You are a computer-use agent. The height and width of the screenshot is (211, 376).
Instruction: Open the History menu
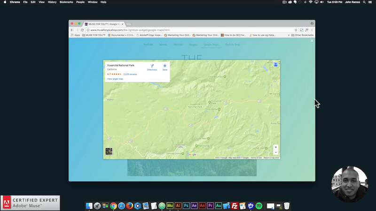(52, 2)
